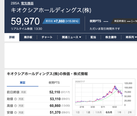Screen dimensions: 137x116
Task: Expand the 関連ニュース dropdown
Action: [x=72, y=37]
